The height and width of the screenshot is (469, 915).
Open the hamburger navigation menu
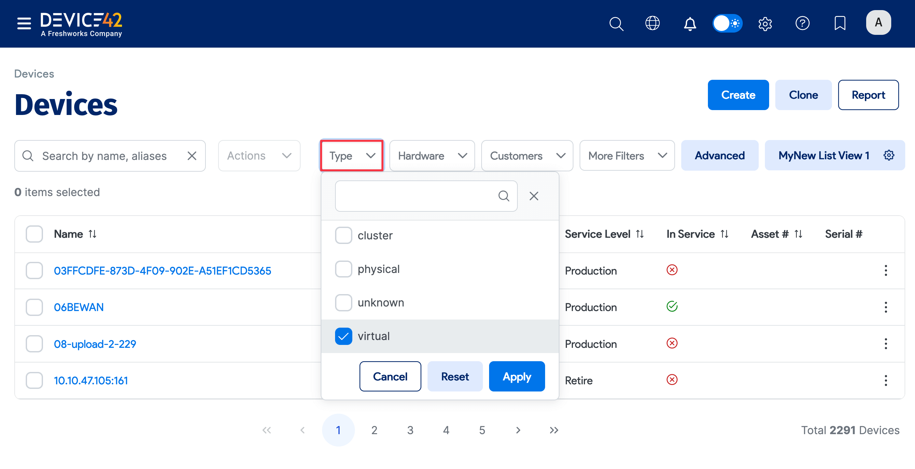pyautogui.click(x=24, y=23)
